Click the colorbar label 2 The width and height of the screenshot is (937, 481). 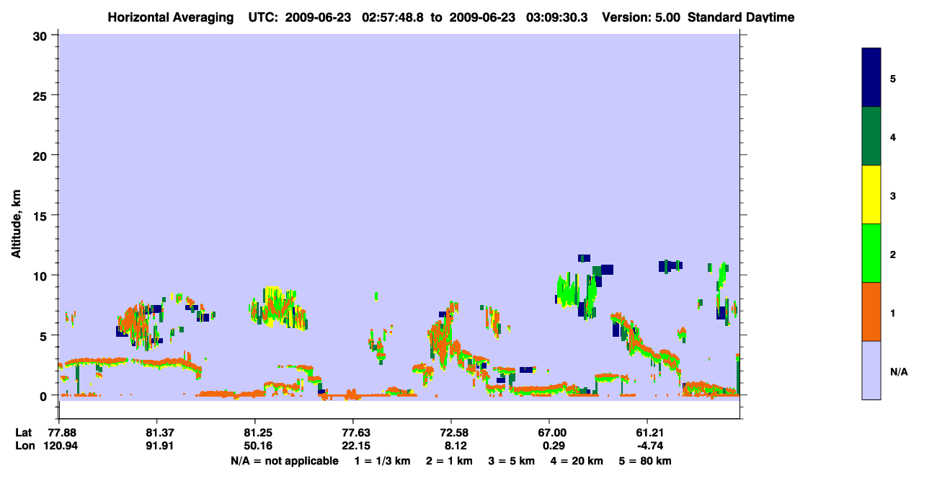(x=893, y=254)
